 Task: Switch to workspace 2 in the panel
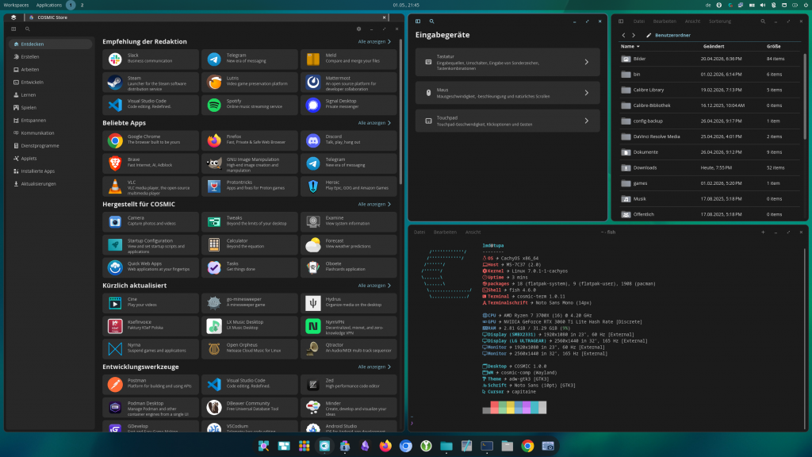pyautogui.click(x=82, y=5)
